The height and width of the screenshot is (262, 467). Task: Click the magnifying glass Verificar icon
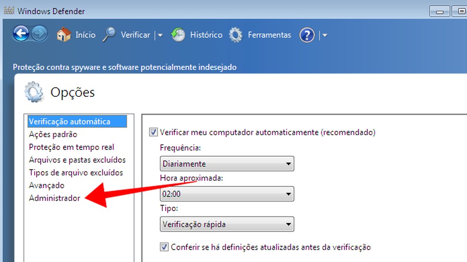click(x=109, y=35)
